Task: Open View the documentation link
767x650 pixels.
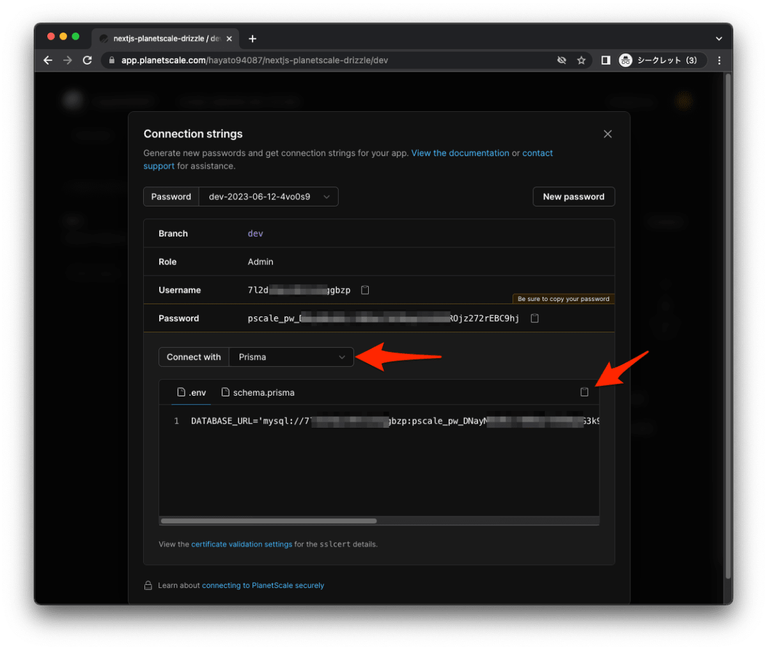Action: click(x=460, y=153)
